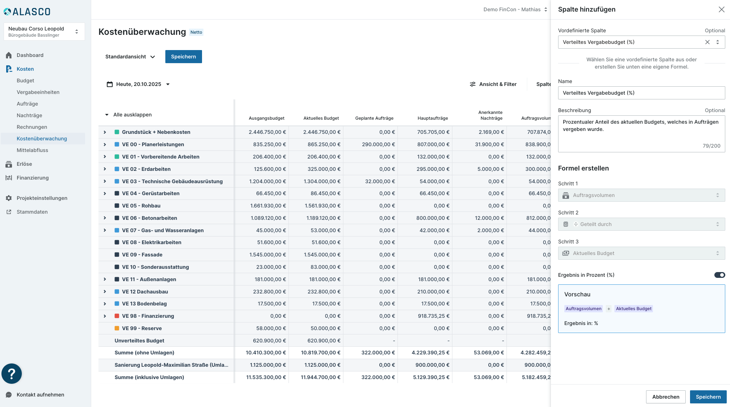The height and width of the screenshot is (407, 730).
Task: Open Projekteinstellungen gear icon
Action: click(x=9, y=198)
